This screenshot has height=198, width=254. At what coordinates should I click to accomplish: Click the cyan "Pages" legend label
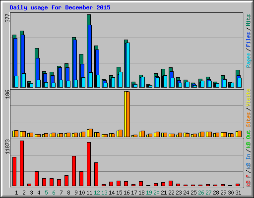point(249,60)
